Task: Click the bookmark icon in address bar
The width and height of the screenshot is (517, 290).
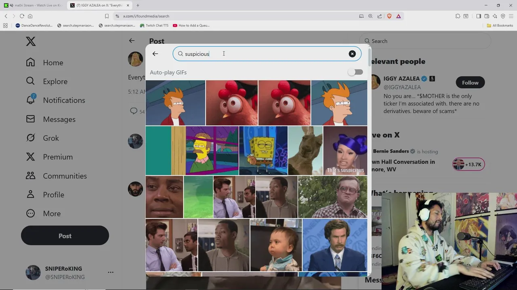Action: click(x=107, y=16)
